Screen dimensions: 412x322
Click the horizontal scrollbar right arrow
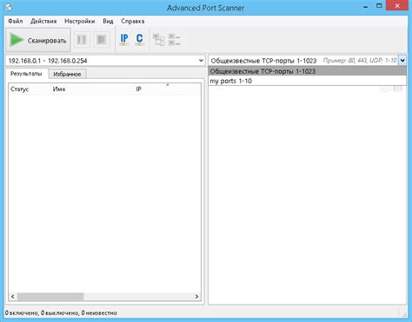[196, 296]
